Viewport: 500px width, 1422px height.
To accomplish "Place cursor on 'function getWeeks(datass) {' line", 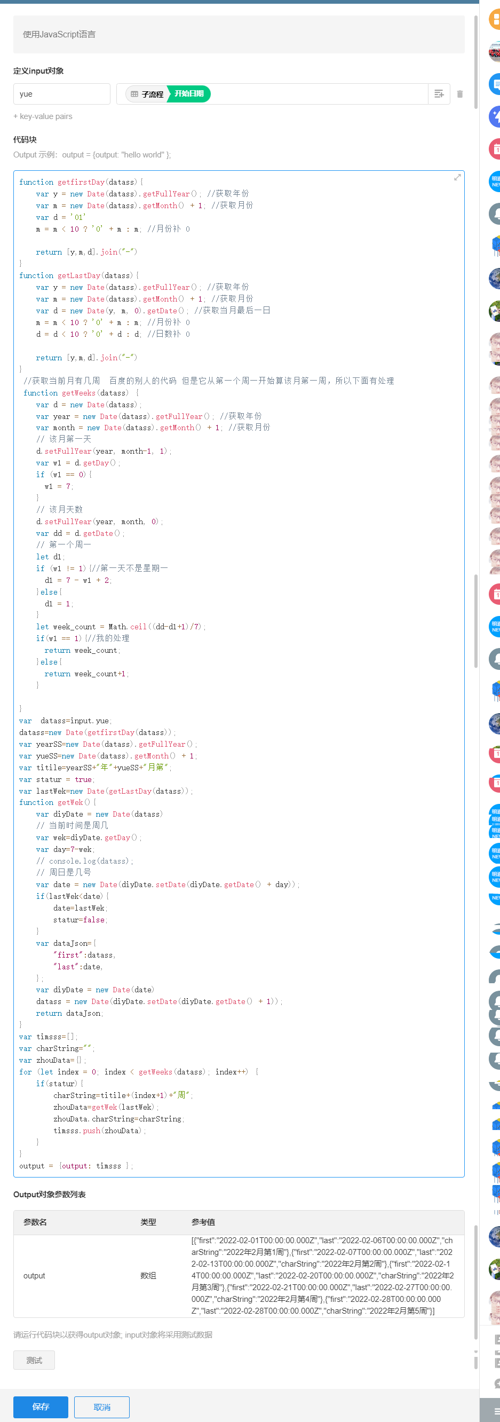I will coord(81,393).
